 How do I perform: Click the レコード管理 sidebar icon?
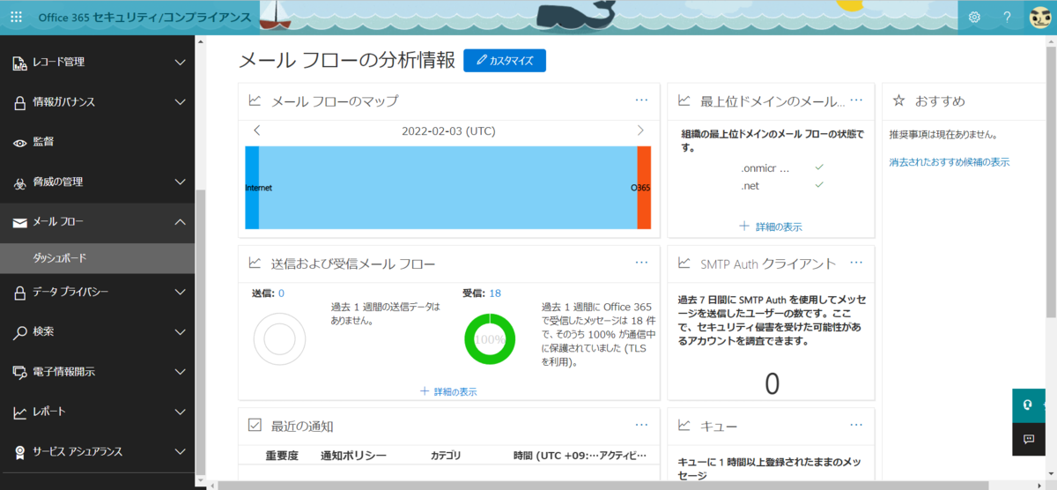tap(18, 62)
